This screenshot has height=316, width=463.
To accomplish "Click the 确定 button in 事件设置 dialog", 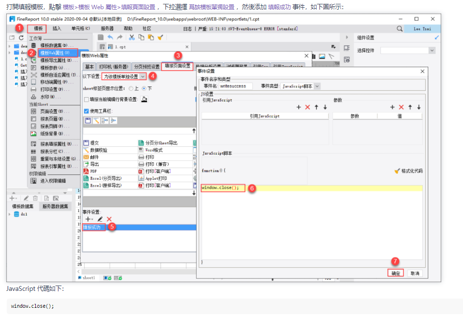I will tap(396, 273).
